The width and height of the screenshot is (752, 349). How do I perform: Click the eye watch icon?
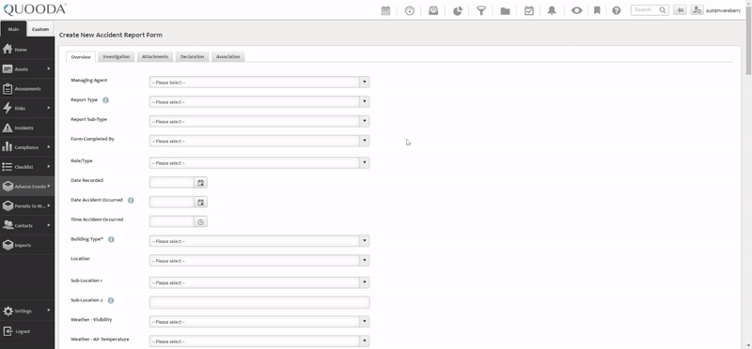pos(576,10)
